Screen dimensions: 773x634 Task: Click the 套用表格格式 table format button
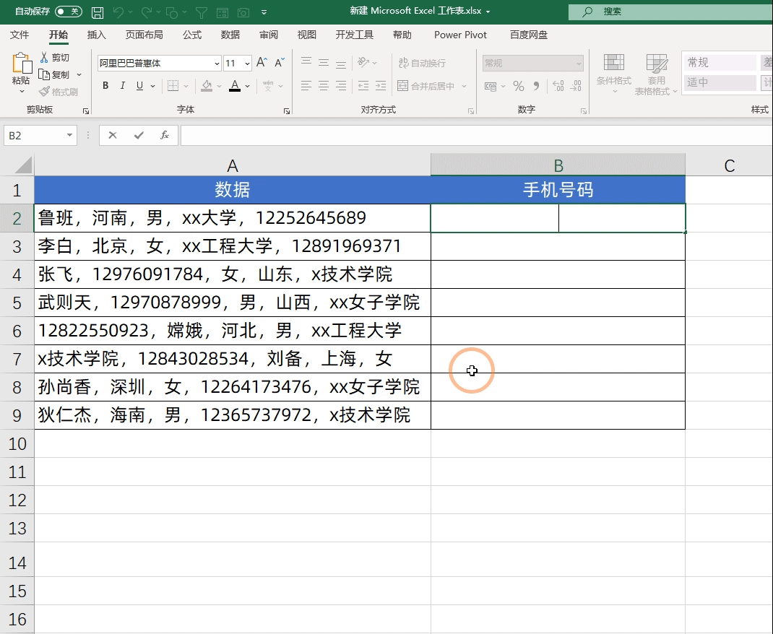(656, 74)
